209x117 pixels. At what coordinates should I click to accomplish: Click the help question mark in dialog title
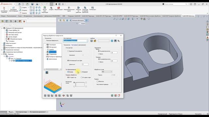pyautogui.click(x=116, y=35)
